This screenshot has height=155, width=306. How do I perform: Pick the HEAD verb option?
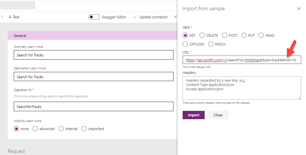261,36
